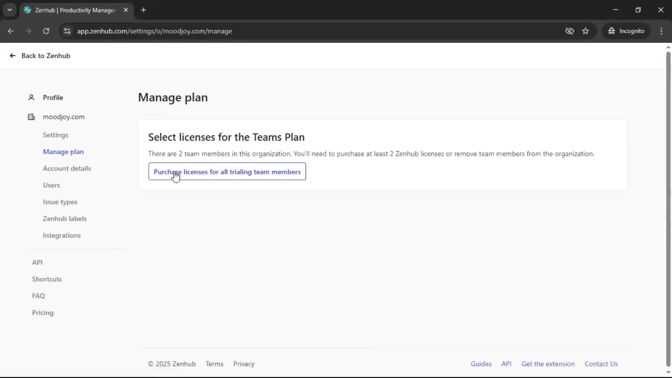Click the back arrow next to Back to Zenhub
Image resolution: width=672 pixels, height=378 pixels.
12,56
